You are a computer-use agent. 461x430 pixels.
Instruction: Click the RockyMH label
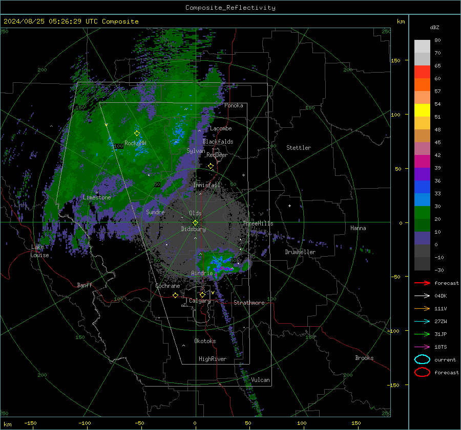pyautogui.click(x=135, y=143)
